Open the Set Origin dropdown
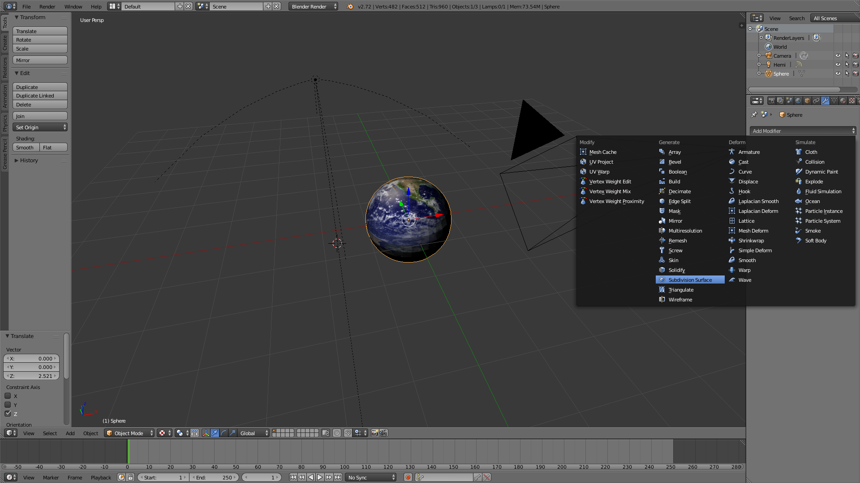860x483 pixels. [40, 127]
